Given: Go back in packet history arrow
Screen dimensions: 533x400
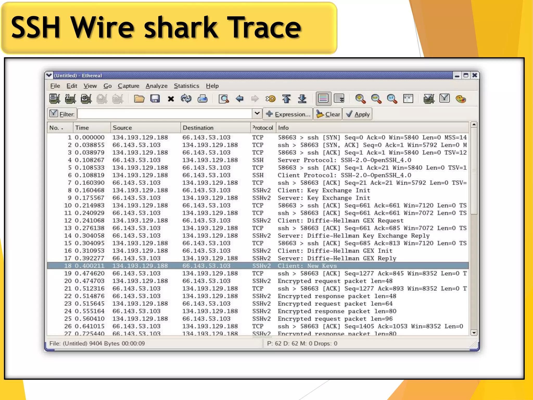Looking at the screenshot, I should (x=239, y=99).
